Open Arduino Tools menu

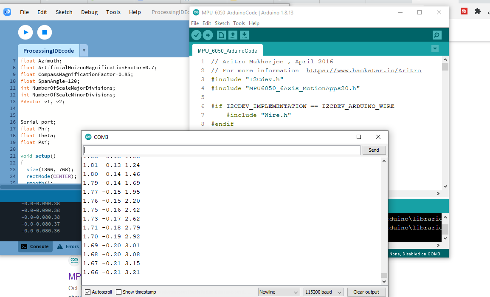239,23
